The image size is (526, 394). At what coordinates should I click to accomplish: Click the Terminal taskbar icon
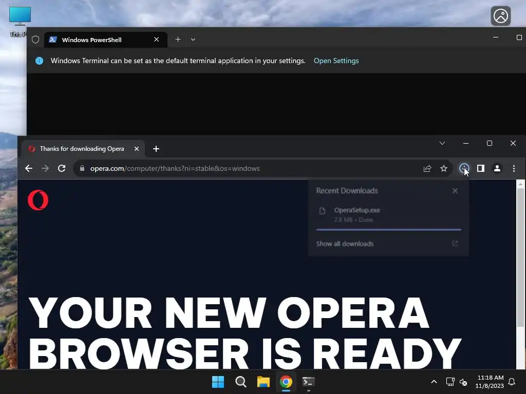[x=308, y=382]
